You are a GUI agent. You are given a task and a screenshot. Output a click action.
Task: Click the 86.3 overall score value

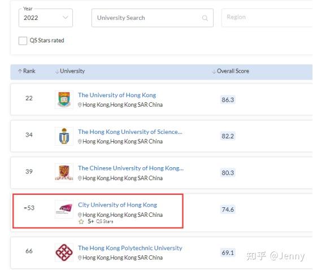[x=228, y=100]
